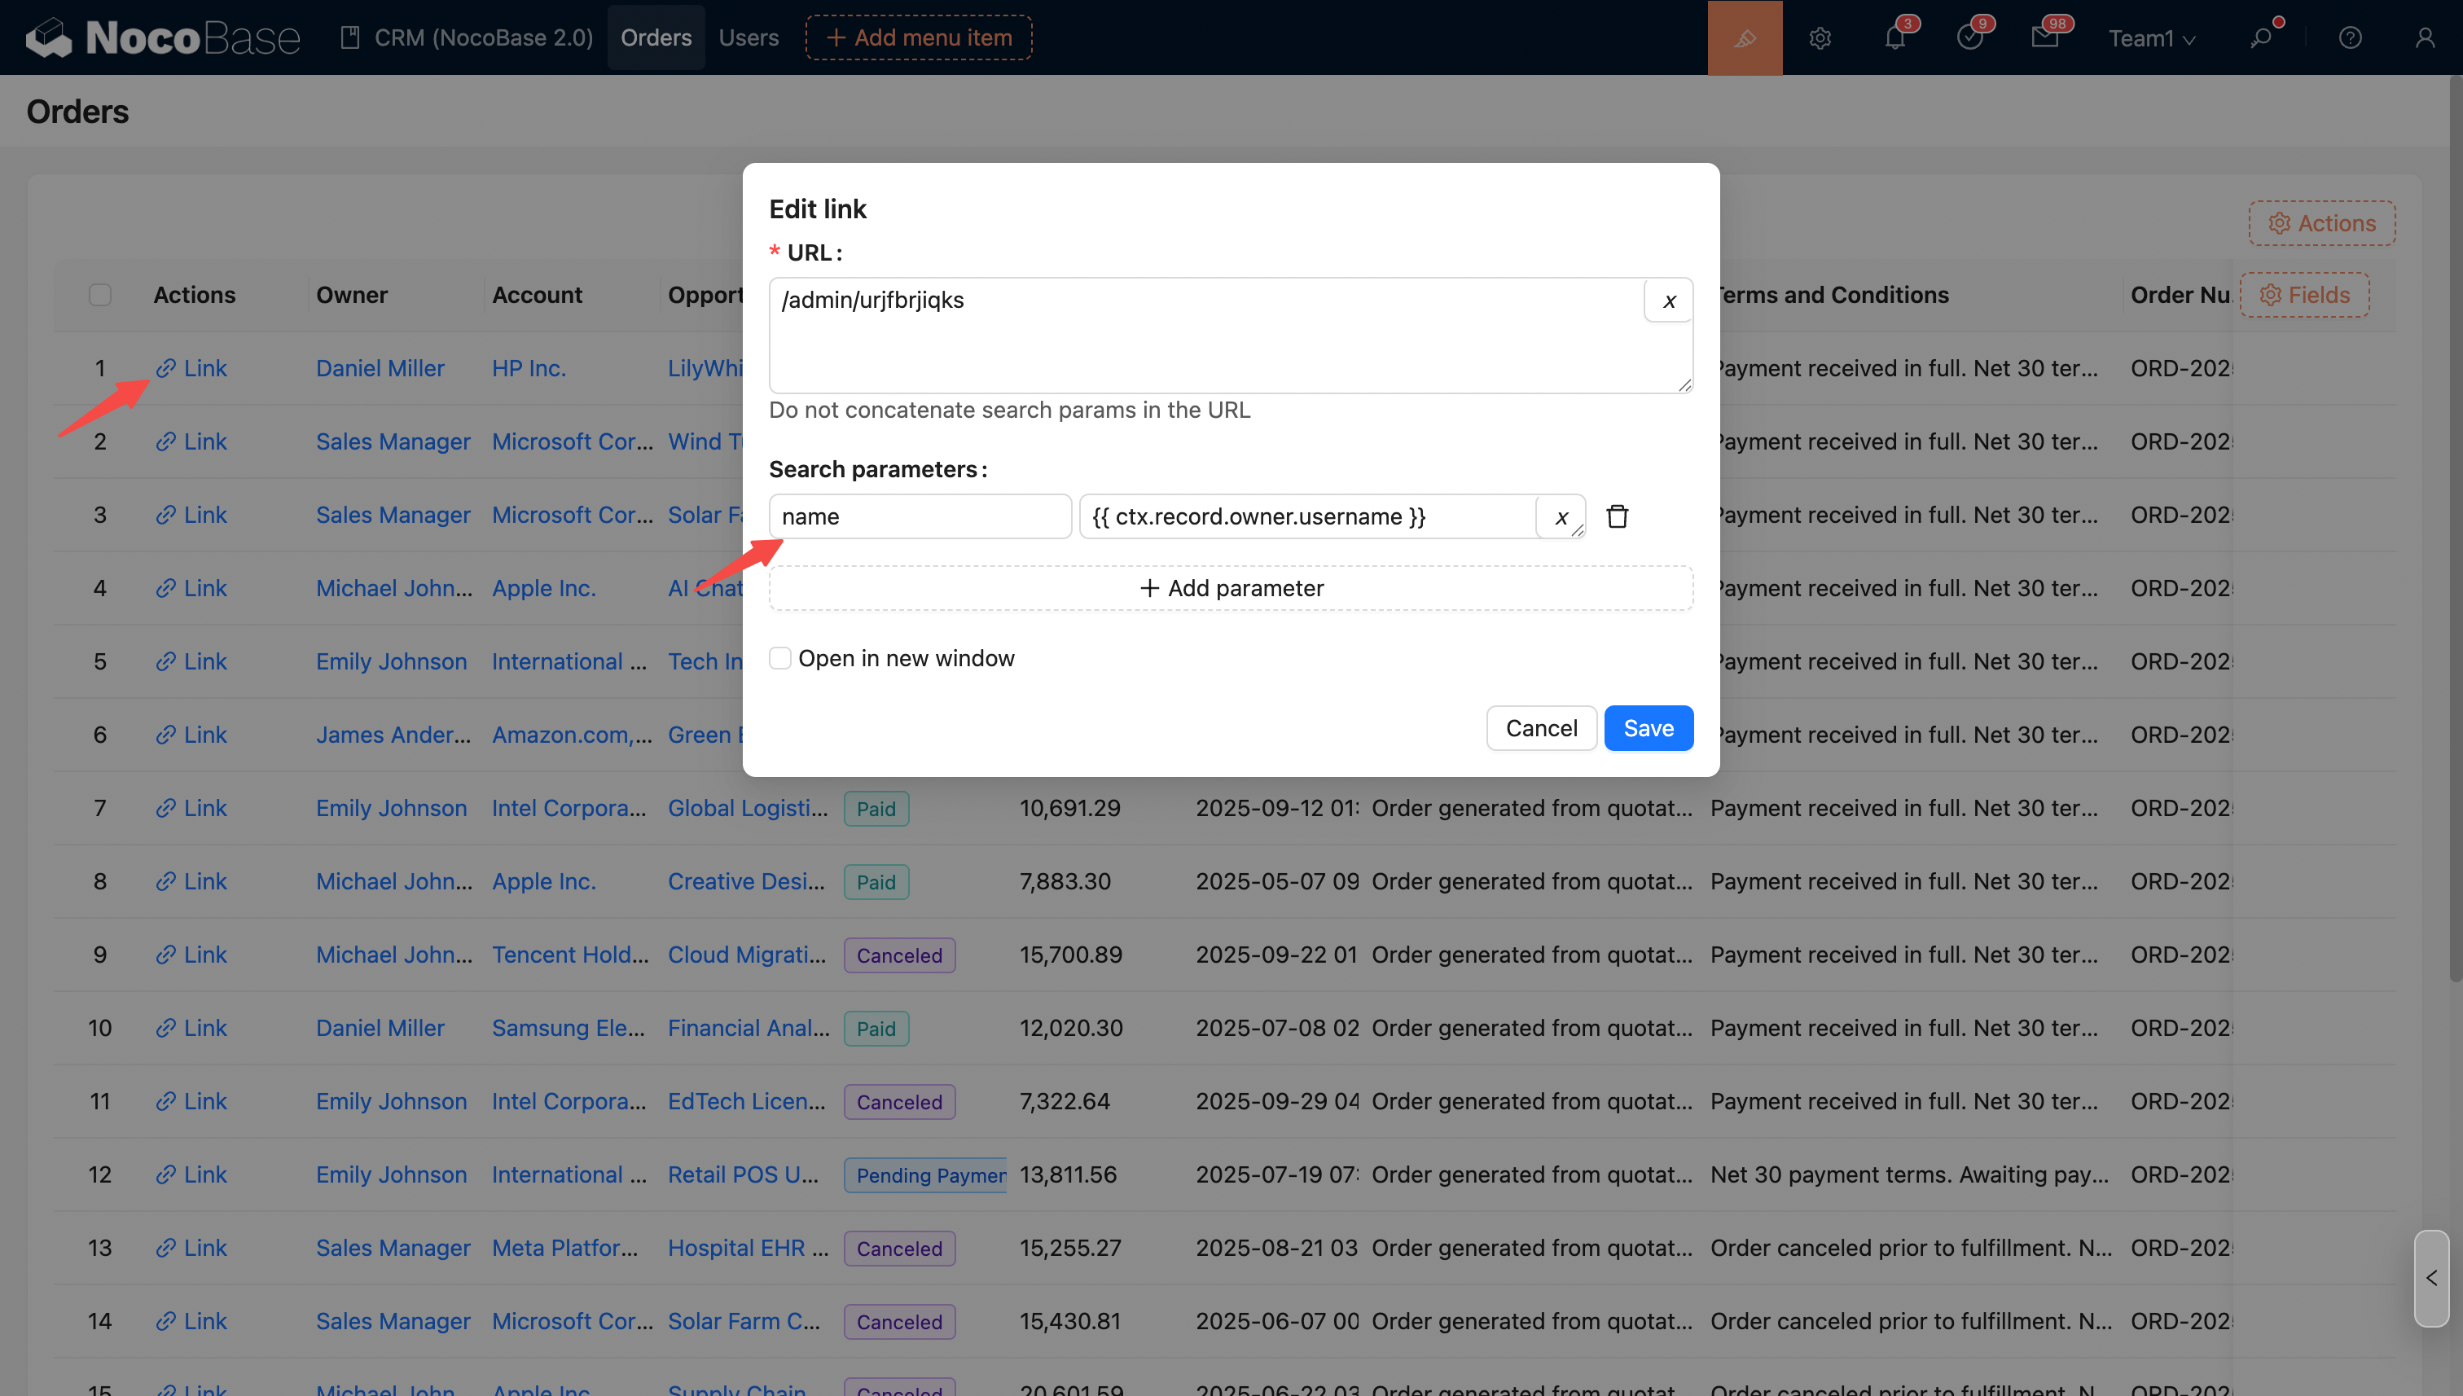Open the mail inbox icon

2044,37
